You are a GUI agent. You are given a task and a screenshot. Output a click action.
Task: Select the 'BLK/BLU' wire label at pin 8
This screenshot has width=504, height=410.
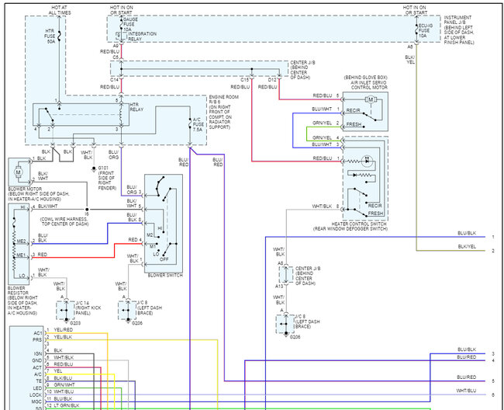click(x=63, y=378)
